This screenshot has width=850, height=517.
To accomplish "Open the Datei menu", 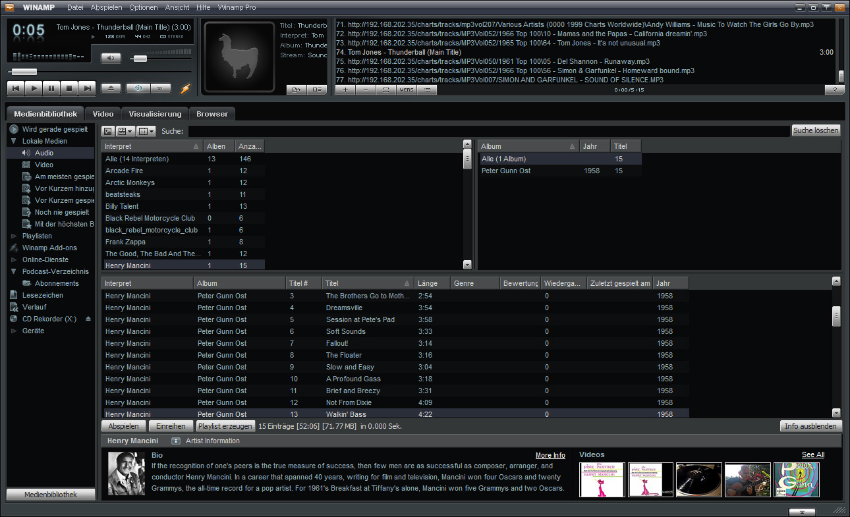I will [x=76, y=7].
